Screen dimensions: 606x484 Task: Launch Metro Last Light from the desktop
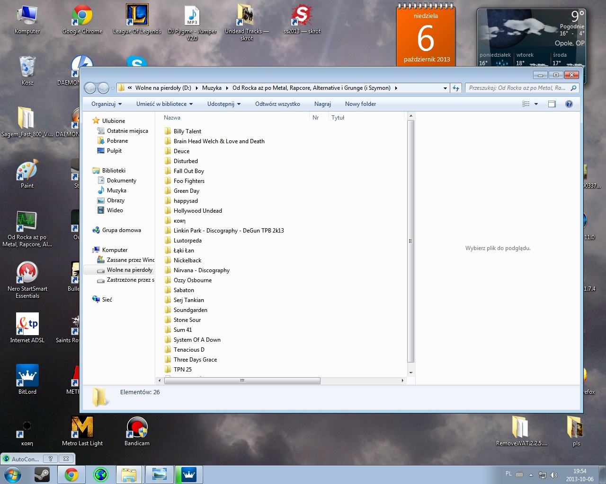[x=82, y=431]
